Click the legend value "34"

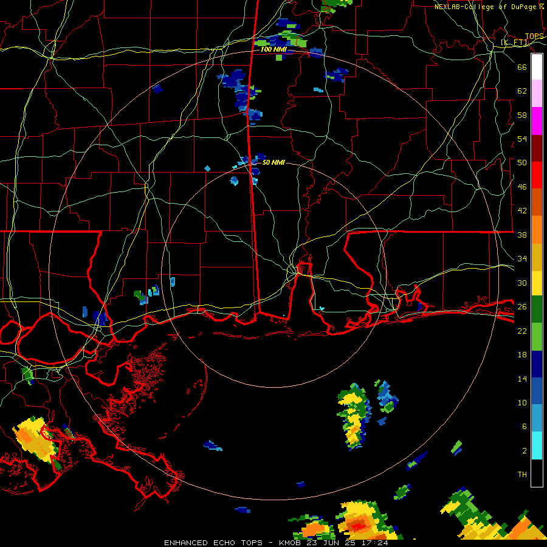(522, 259)
